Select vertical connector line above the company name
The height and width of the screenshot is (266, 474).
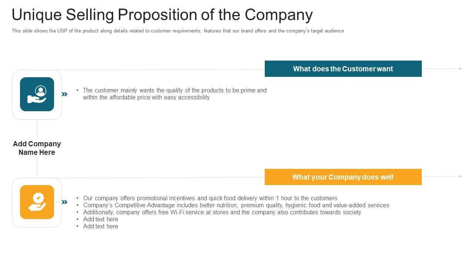37,129
